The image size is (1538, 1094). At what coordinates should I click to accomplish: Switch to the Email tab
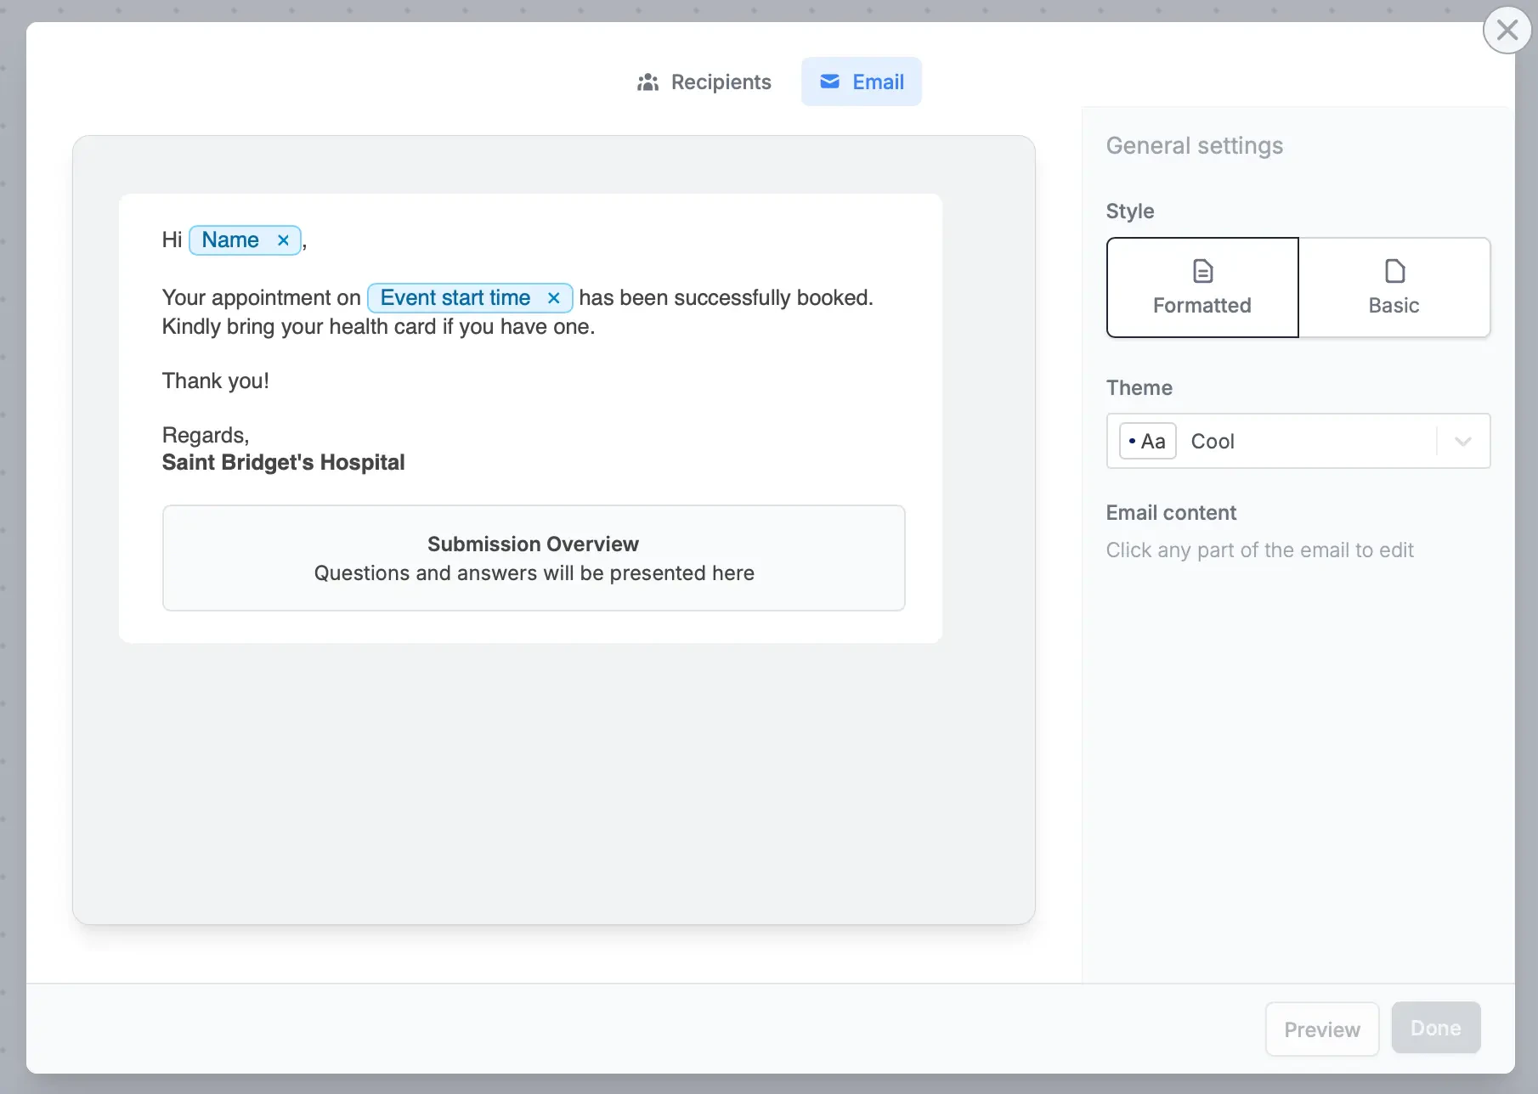tap(861, 82)
